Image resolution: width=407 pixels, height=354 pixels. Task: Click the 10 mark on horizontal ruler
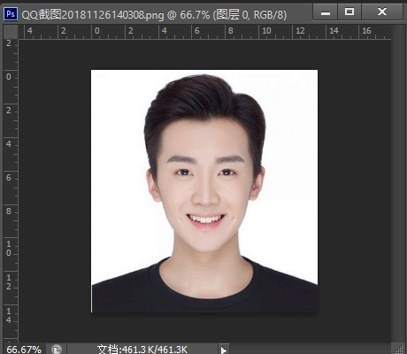pos(266,31)
